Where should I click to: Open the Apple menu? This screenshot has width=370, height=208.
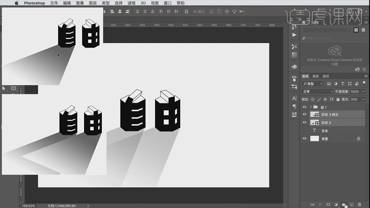(16, 3)
